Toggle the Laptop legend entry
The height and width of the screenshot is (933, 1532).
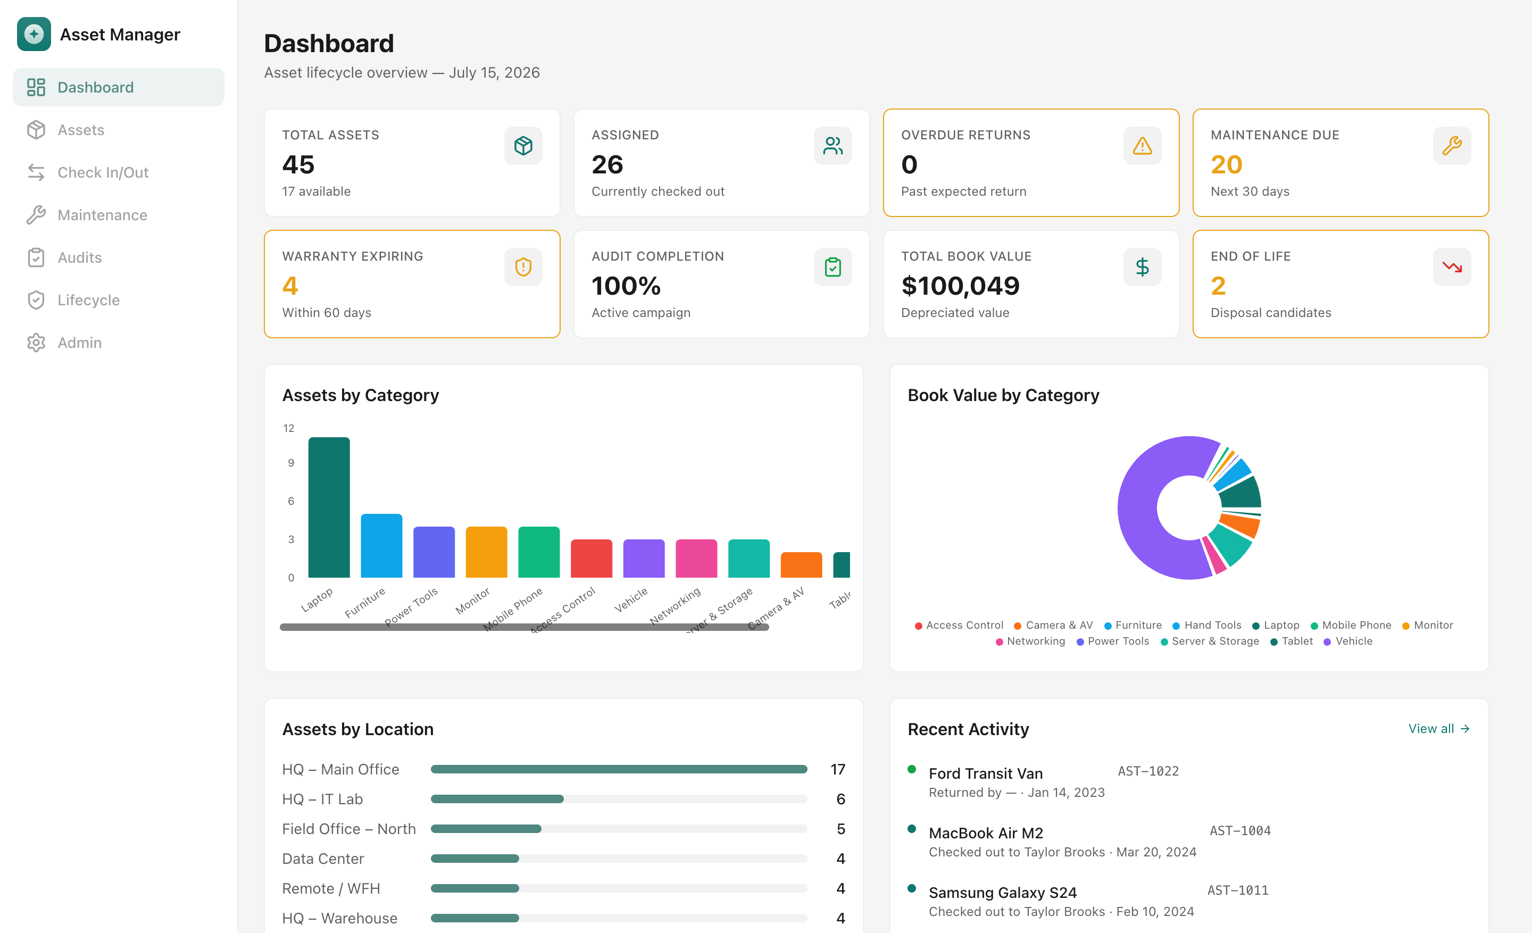click(1275, 626)
